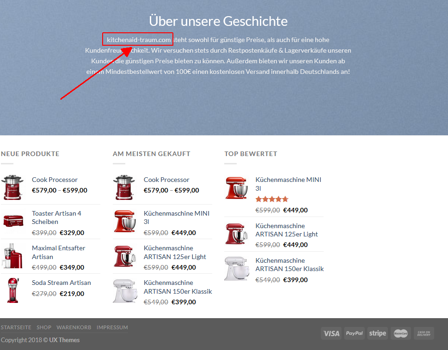
Task: Click the 'TOP BEWERTET' heading
Action: (x=251, y=154)
